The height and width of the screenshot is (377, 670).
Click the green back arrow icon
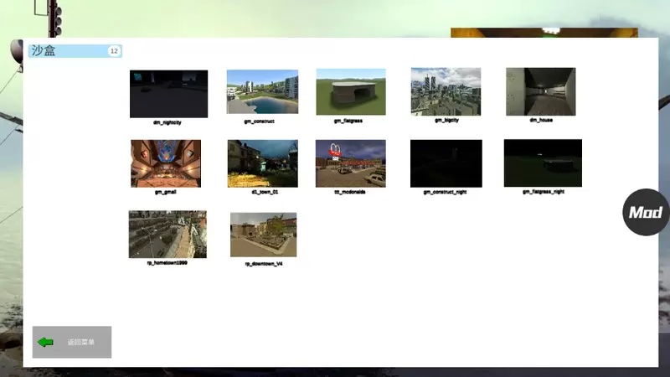[x=45, y=342]
